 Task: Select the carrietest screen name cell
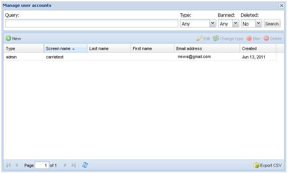tap(55, 57)
